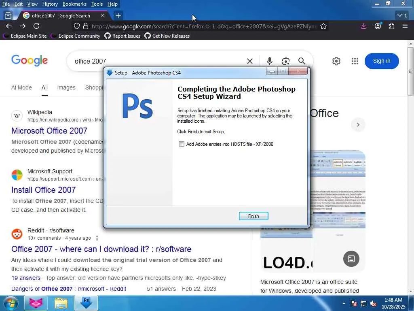Click the Photoshop setup taskbar button

(86, 303)
